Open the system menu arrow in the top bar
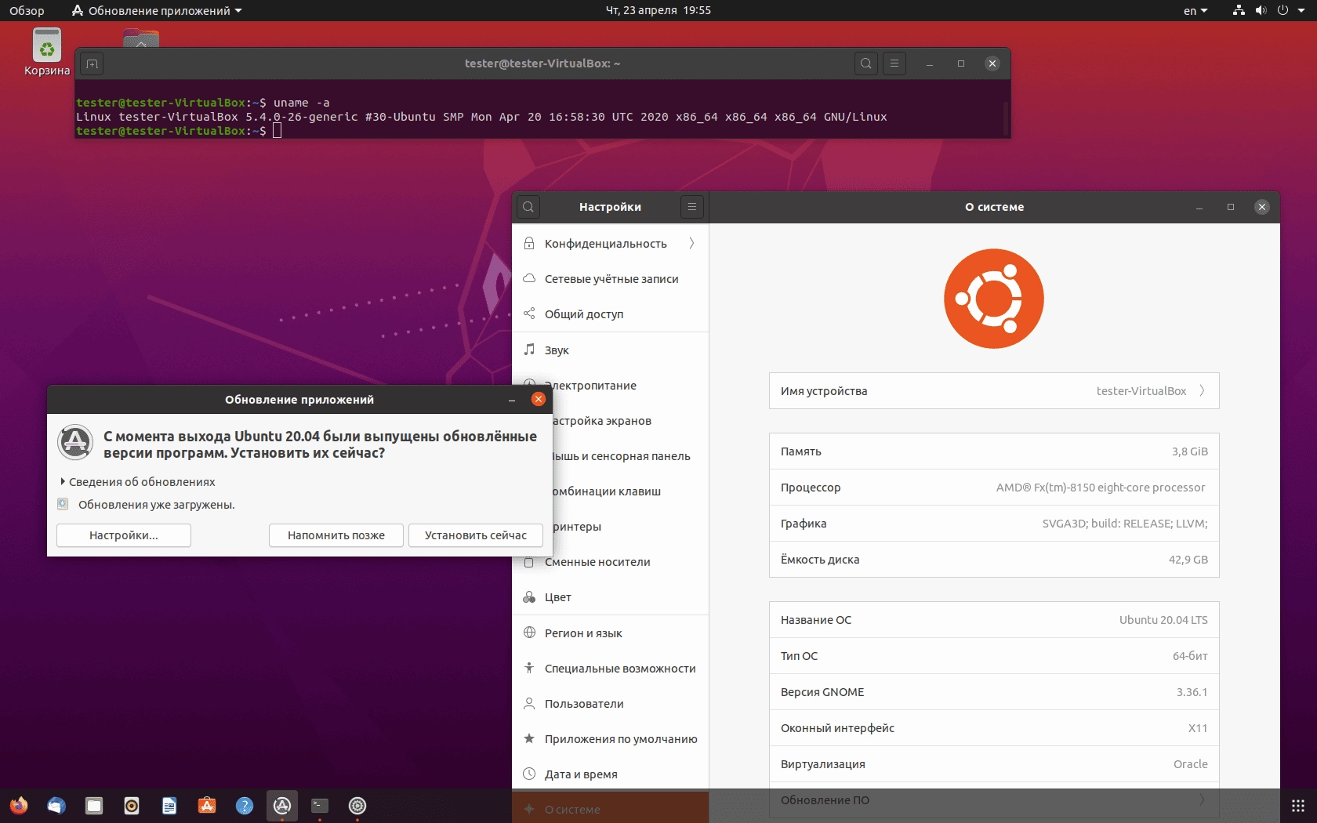This screenshot has width=1317, height=823. coord(1301,10)
